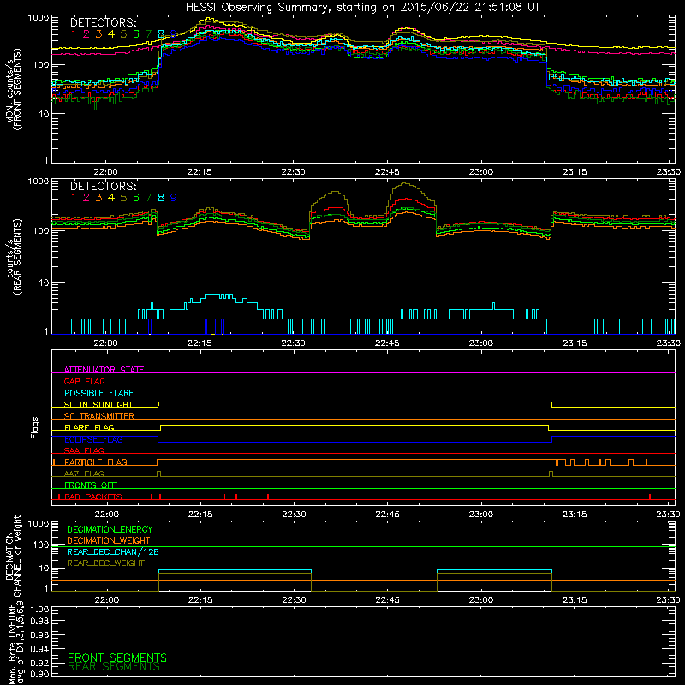
Task: Click the ECLIPSE FLAG label
Action: coord(93,439)
